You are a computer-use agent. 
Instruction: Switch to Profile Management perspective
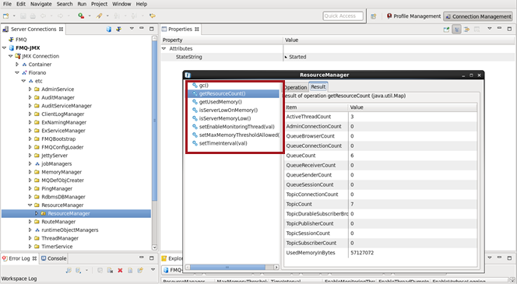413,16
